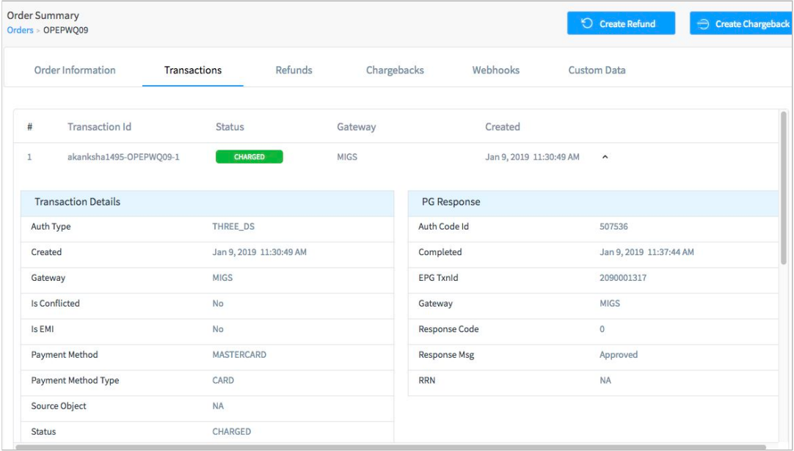
Task: Click the refund arrow icon in Create Refund
Action: click(x=586, y=23)
